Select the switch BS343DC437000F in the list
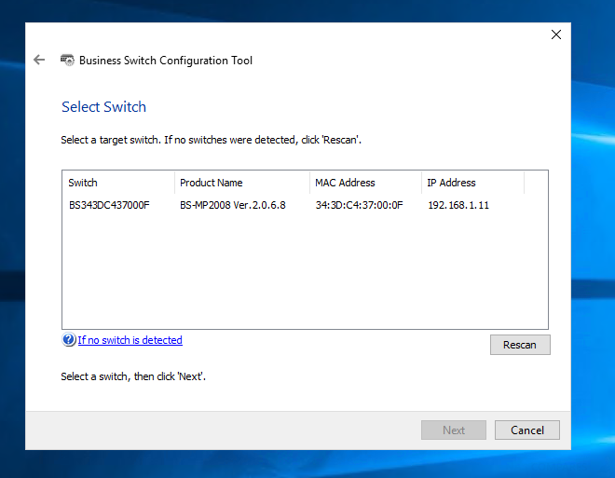 click(109, 205)
